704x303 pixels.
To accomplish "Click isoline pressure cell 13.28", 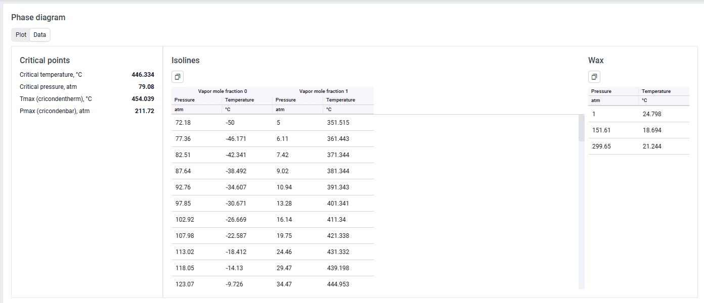I will (x=298, y=204).
